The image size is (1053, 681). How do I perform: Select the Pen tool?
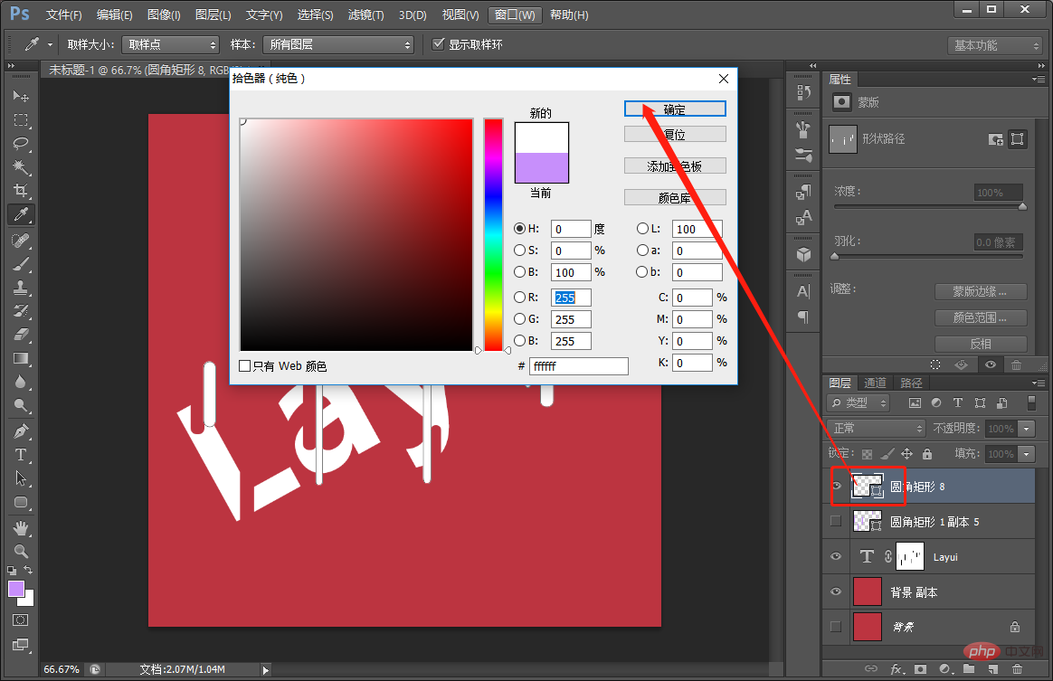click(x=21, y=431)
